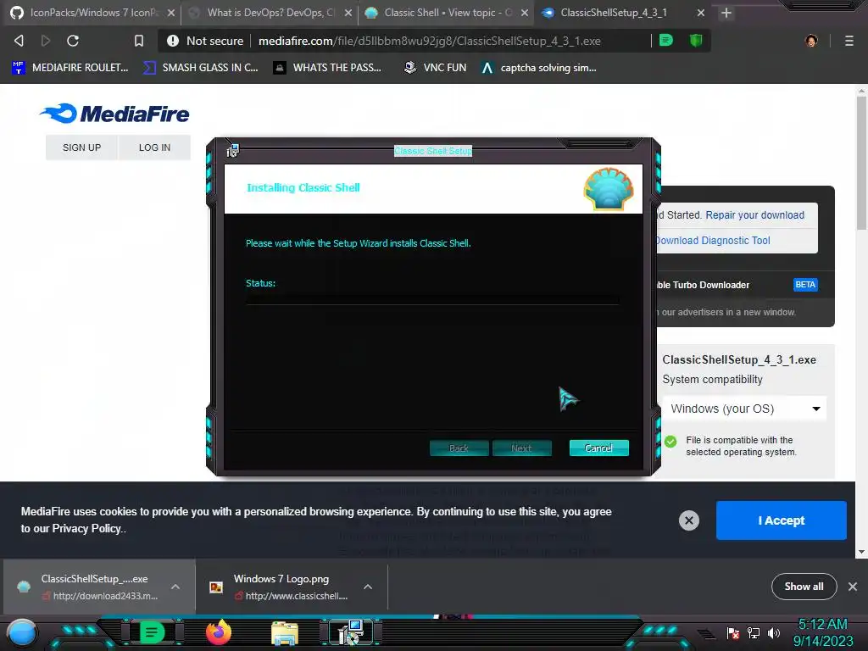Click the SIGN UP button

pos(82,147)
